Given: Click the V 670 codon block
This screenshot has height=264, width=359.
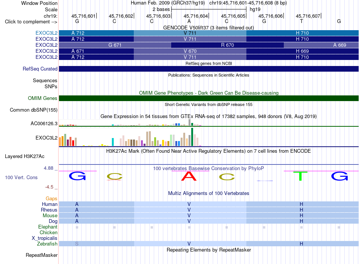Looking at the screenshot, I should [x=190, y=51].
